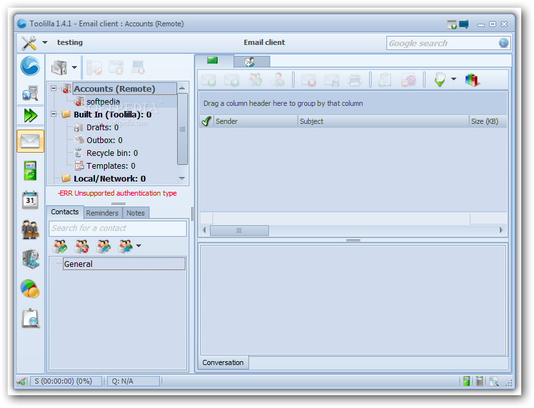534x408 pixels.
Task: Click the green device icon in status bar
Action: point(466,381)
